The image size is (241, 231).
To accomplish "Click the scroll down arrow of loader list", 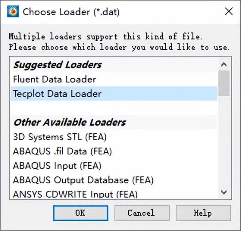I will point(224,192).
